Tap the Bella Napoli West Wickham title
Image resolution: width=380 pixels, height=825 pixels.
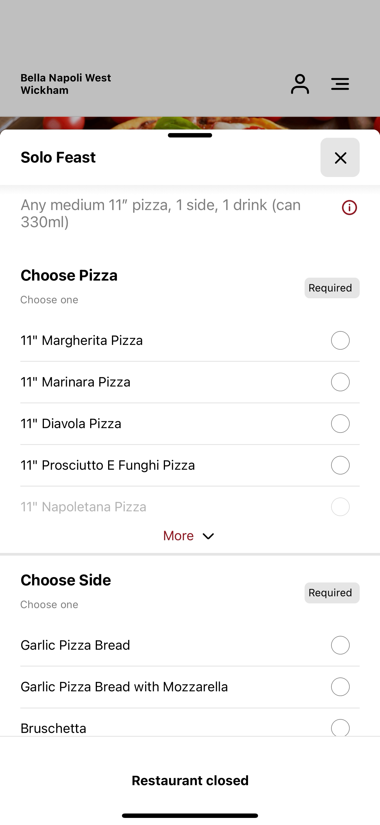click(x=66, y=84)
